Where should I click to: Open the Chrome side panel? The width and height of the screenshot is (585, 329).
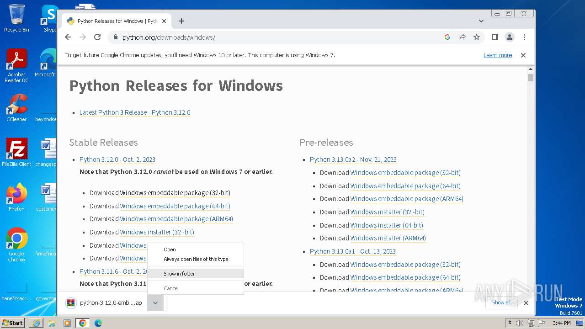[495, 37]
